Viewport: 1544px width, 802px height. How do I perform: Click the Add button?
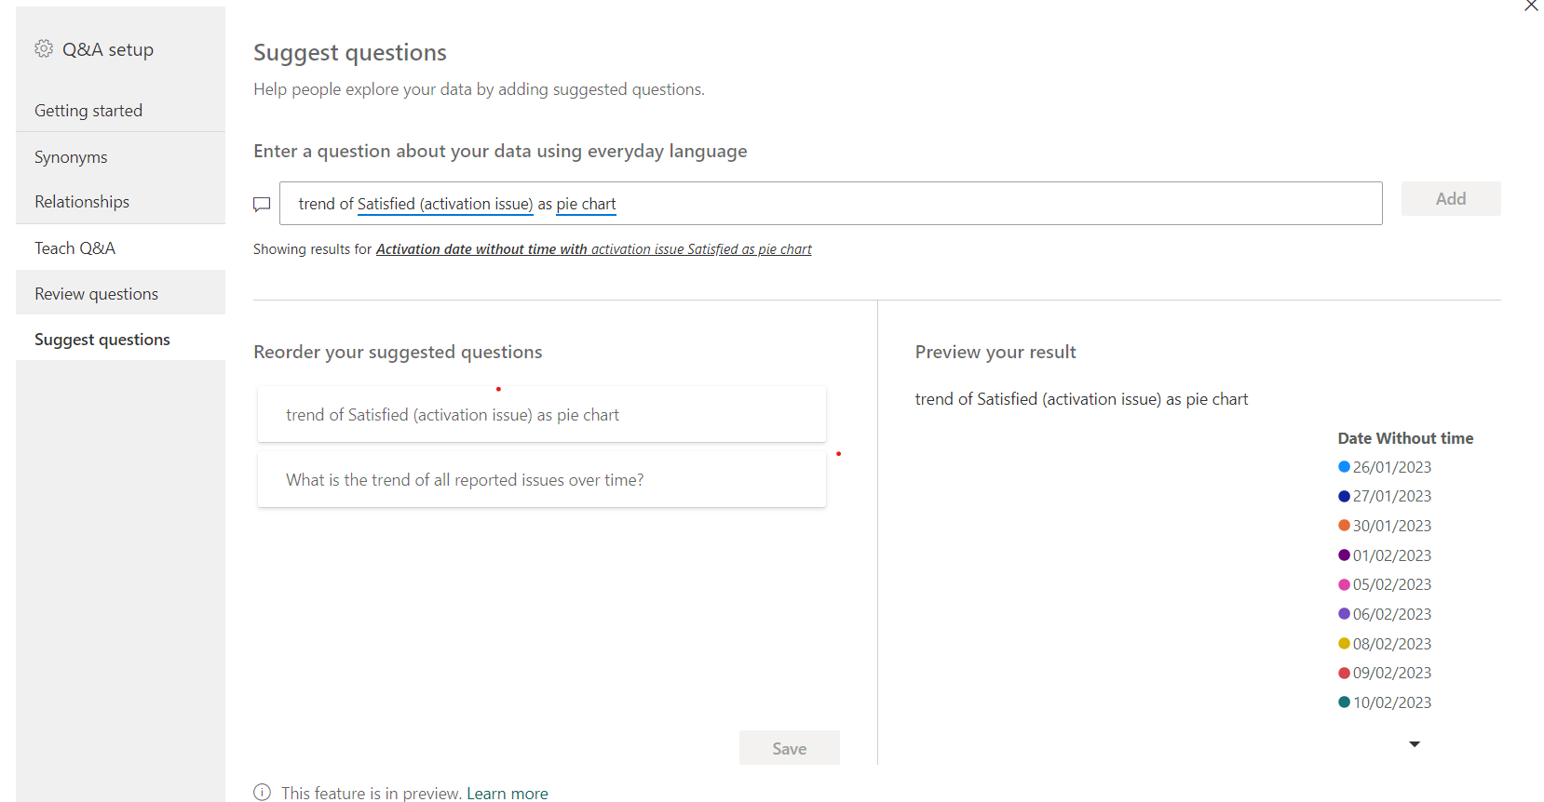coord(1451,199)
